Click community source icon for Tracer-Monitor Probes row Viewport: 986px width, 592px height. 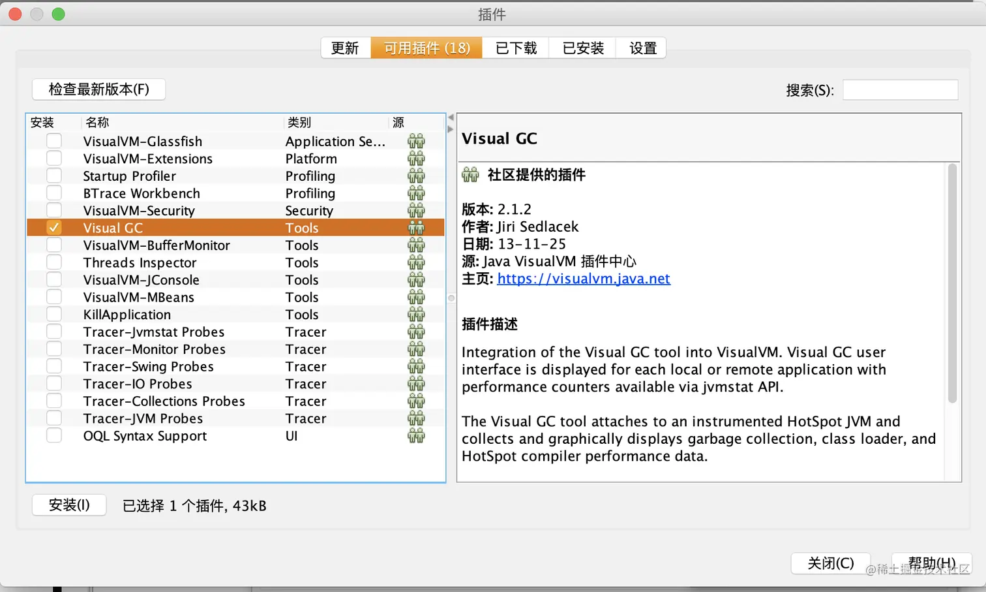coord(416,349)
